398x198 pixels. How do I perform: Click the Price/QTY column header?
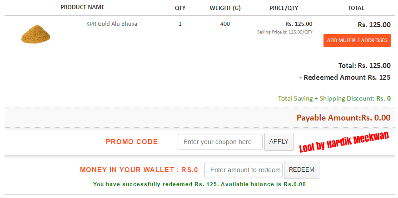click(x=284, y=8)
